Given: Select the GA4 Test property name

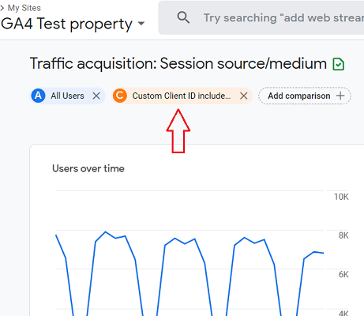Looking at the screenshot, I should 66,24.
